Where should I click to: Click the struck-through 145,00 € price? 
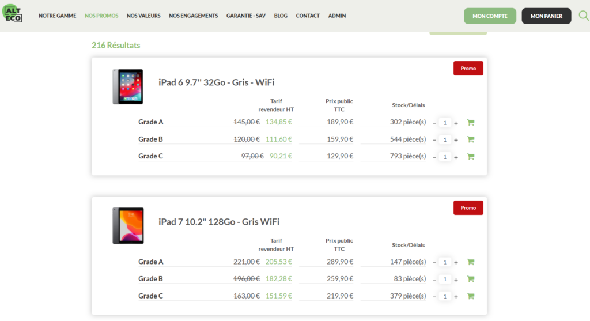click(x=247, y=122)
